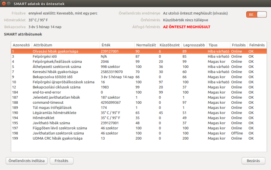
Task: Select the command-timeout attribute row
Action: 139,103
